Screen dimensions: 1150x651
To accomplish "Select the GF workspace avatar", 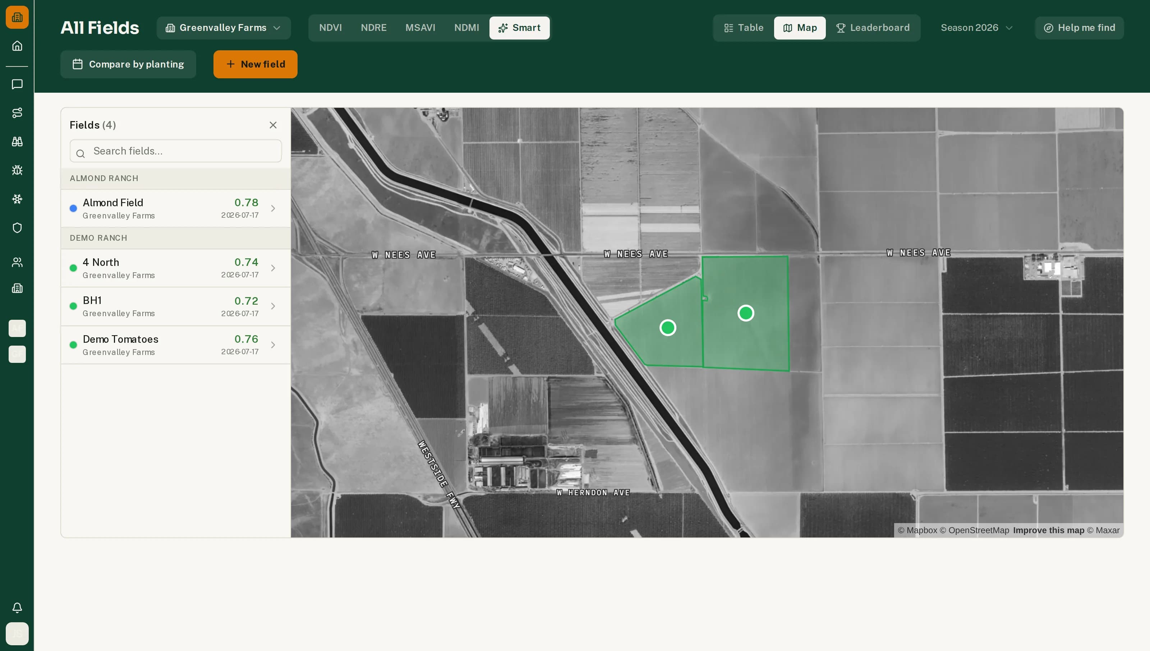I will pyautogui.click(x=17, y=354).
